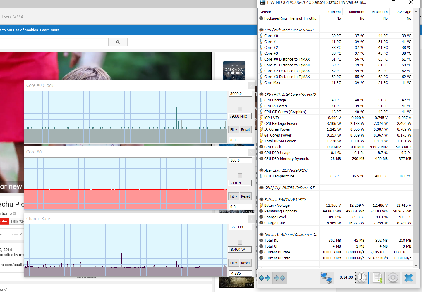Image resolution: width=422 pixels, height=292 pixels.
Task: Select the Charge Rate sensor row
Action: coord(335,223)
